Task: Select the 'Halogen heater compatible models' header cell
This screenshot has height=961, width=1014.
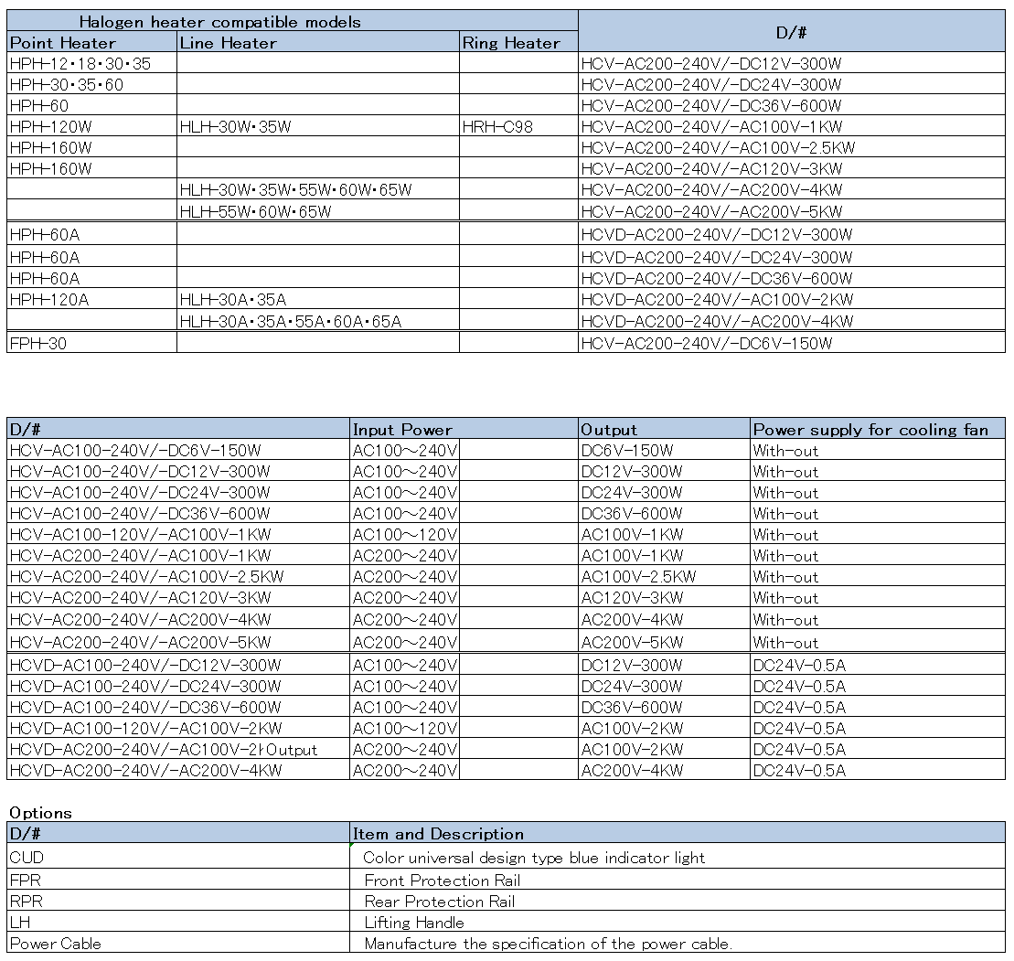Action: tap(293, 21)
